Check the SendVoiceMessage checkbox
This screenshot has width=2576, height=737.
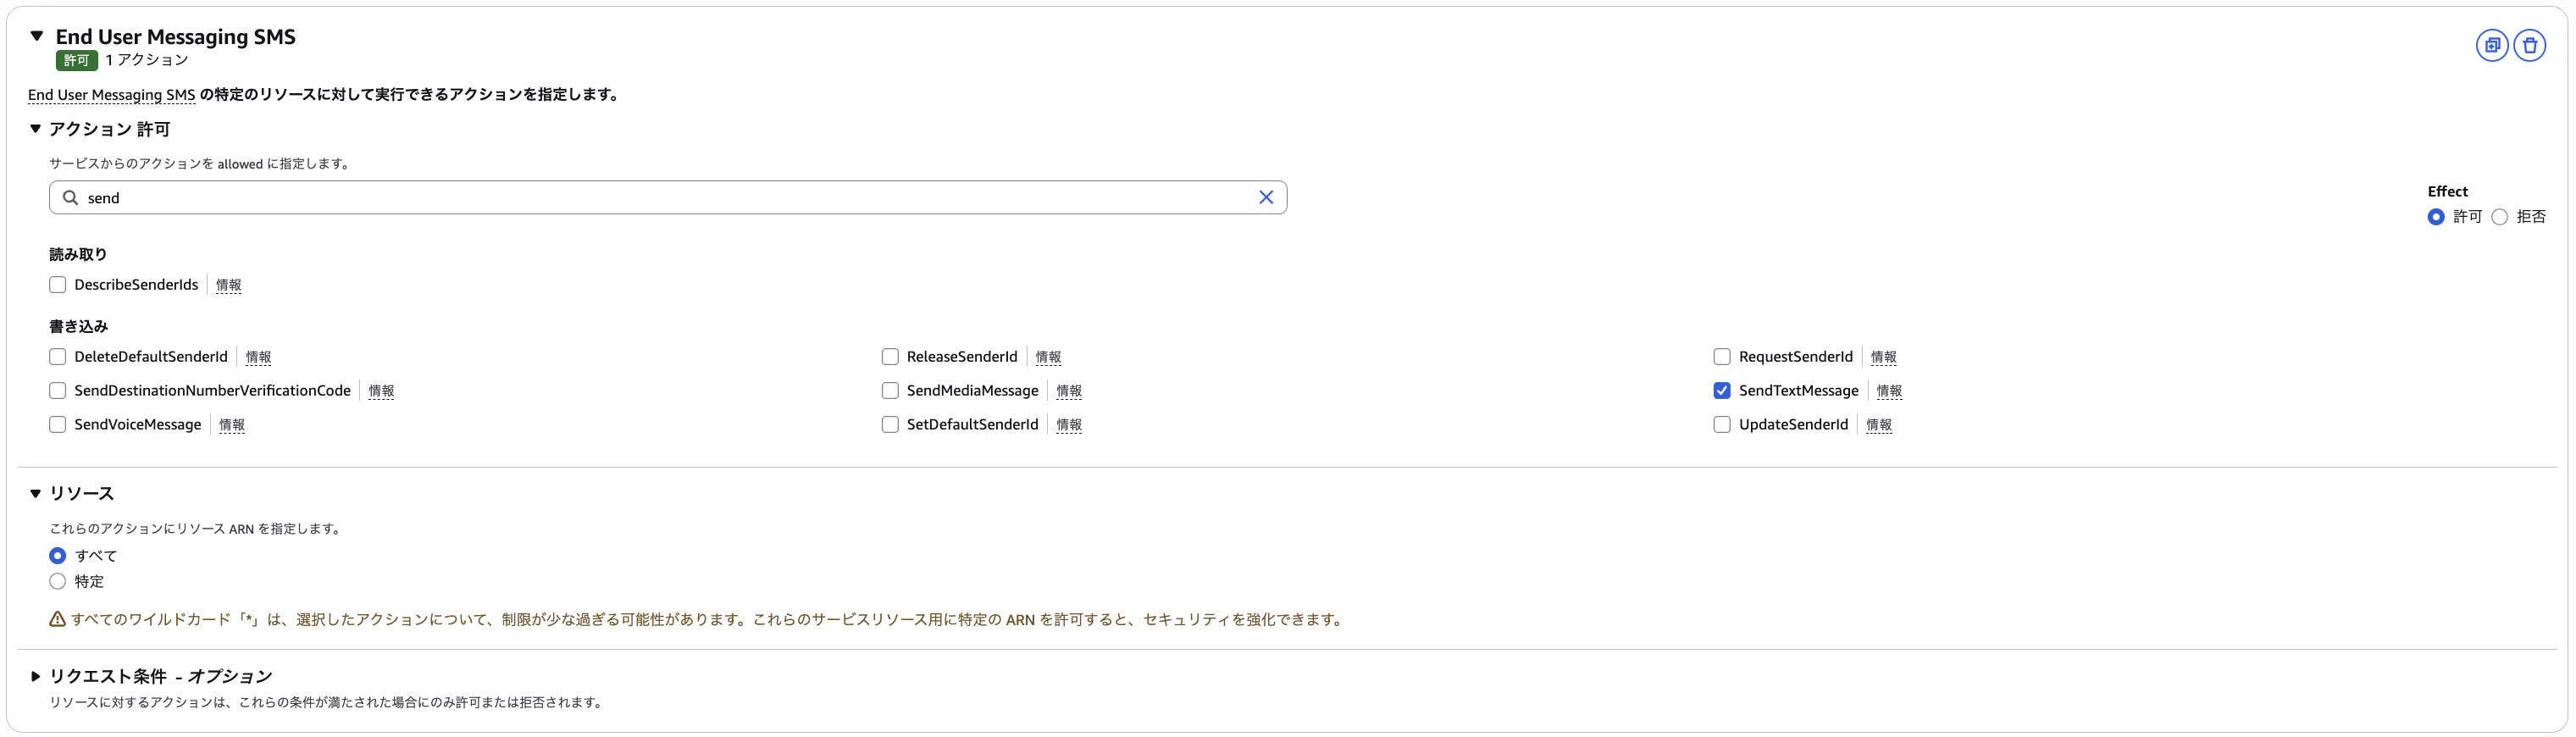click(57, 425)
